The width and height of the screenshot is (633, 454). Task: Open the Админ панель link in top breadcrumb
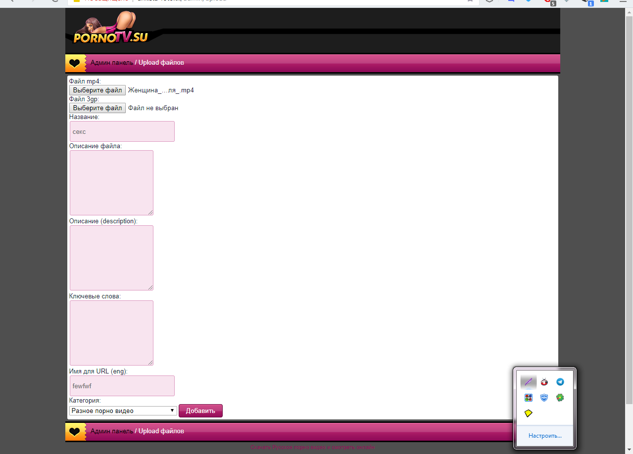coord(111,63)
